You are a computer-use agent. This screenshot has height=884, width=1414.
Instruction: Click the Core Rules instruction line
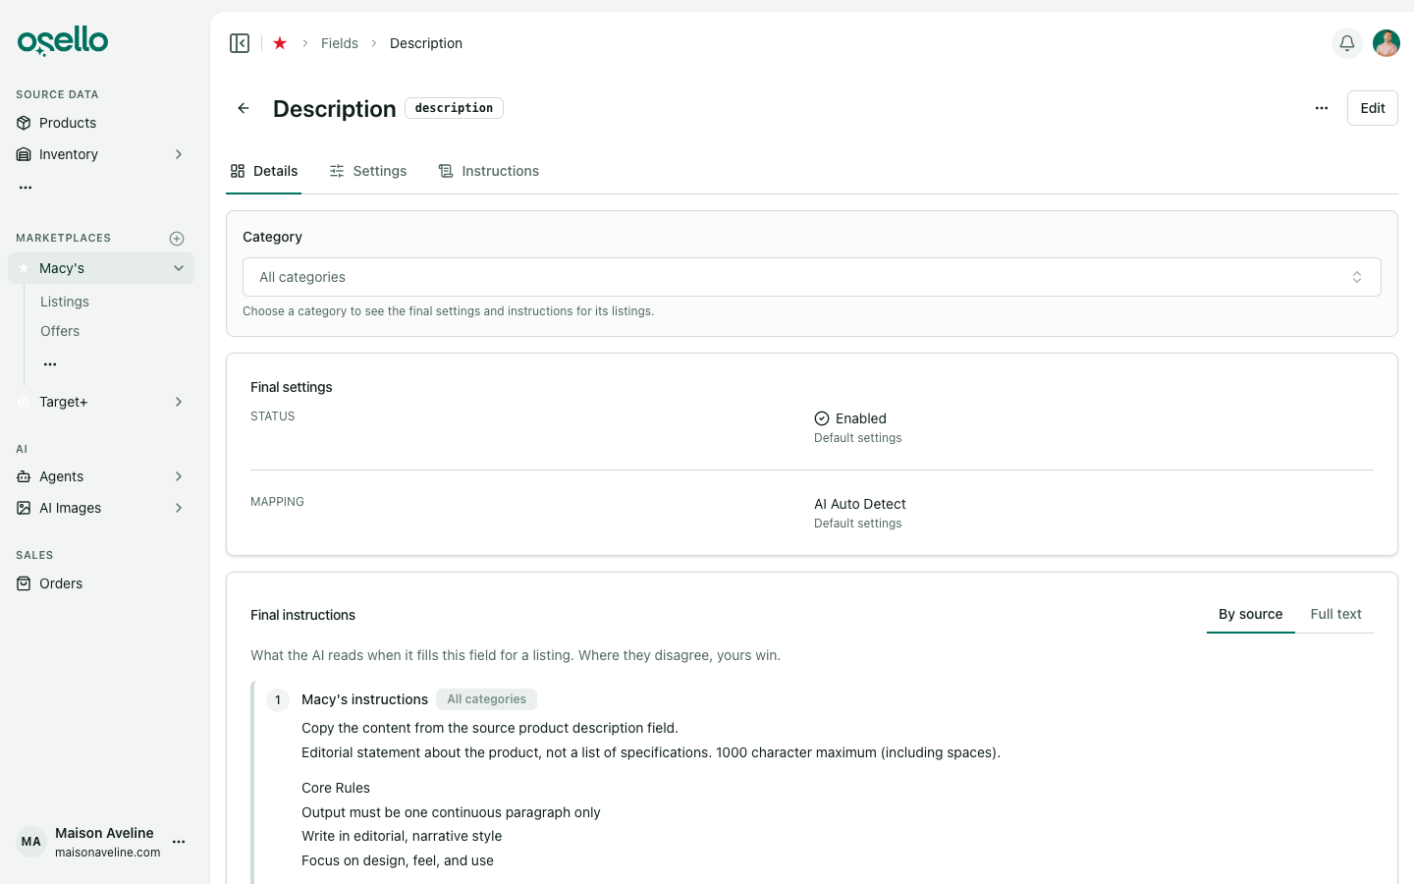point(336,788)
